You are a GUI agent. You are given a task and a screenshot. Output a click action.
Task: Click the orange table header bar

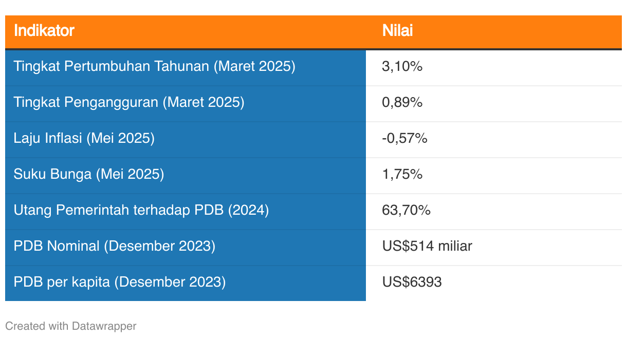(x=314, y=32)
